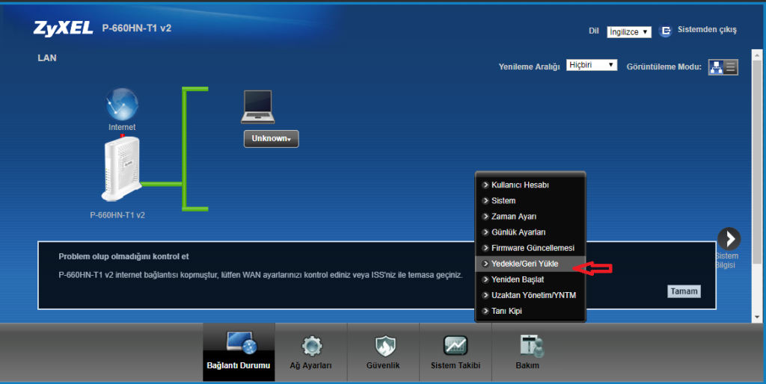
Task: Open the Bakım tab
Action: point(527,352)
